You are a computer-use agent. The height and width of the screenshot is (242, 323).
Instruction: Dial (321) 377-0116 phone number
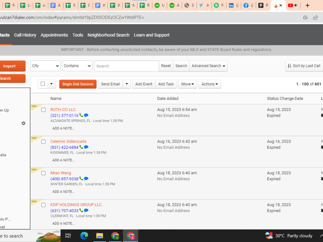65,116
